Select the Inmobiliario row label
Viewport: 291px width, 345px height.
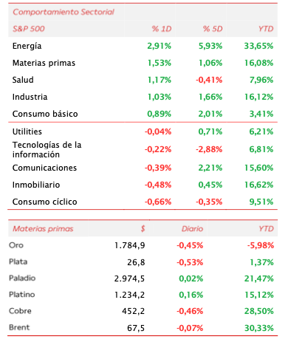[x=36, y=185]
